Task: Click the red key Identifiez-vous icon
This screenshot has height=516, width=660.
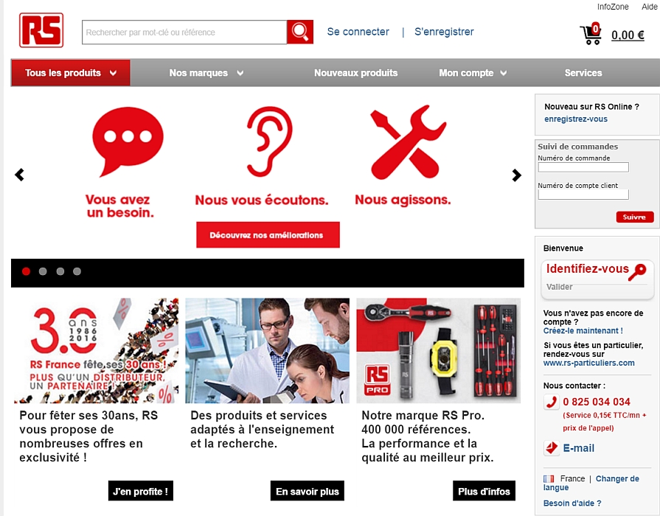Action: 638,271
